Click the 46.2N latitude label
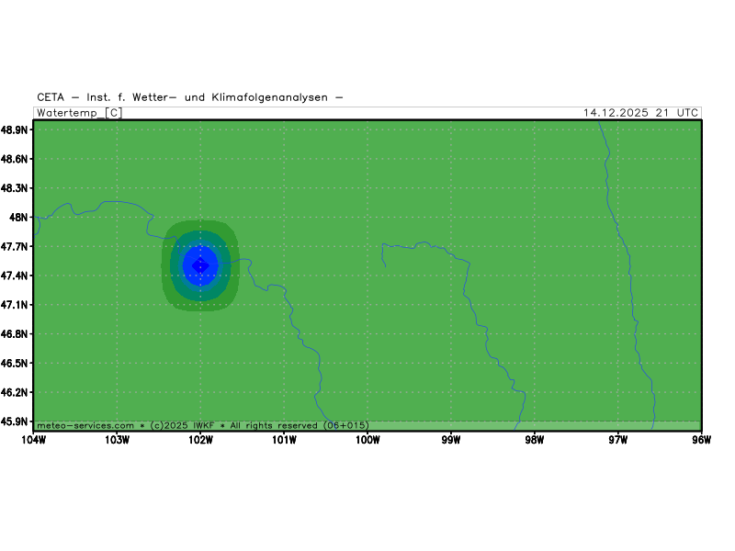Viewport: 735px width, 551px height. point(16,392)
